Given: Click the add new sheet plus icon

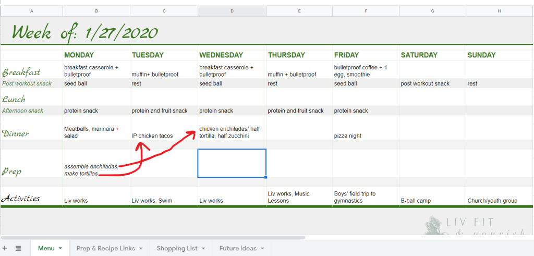Looking at the screenshot, I should (6, 248).
